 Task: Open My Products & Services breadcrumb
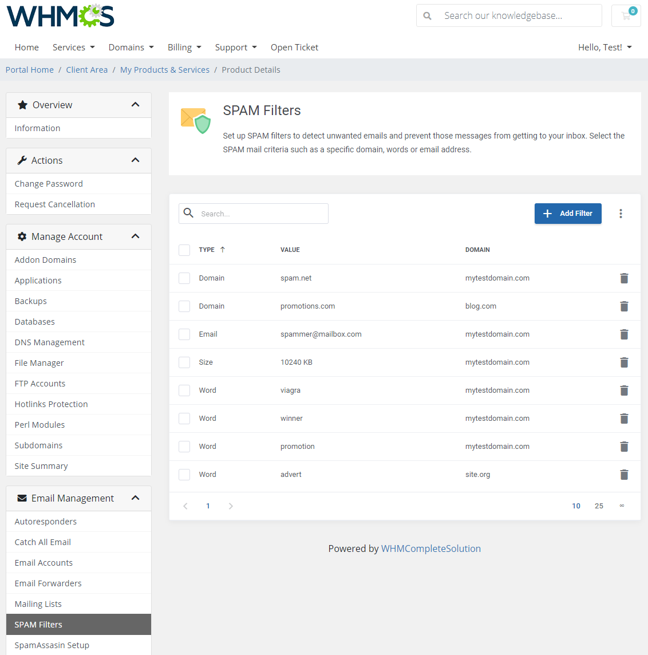pos(165,70)
